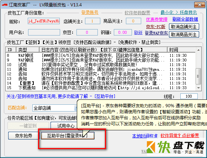Select log row 13 告知

tap(100, 78)
